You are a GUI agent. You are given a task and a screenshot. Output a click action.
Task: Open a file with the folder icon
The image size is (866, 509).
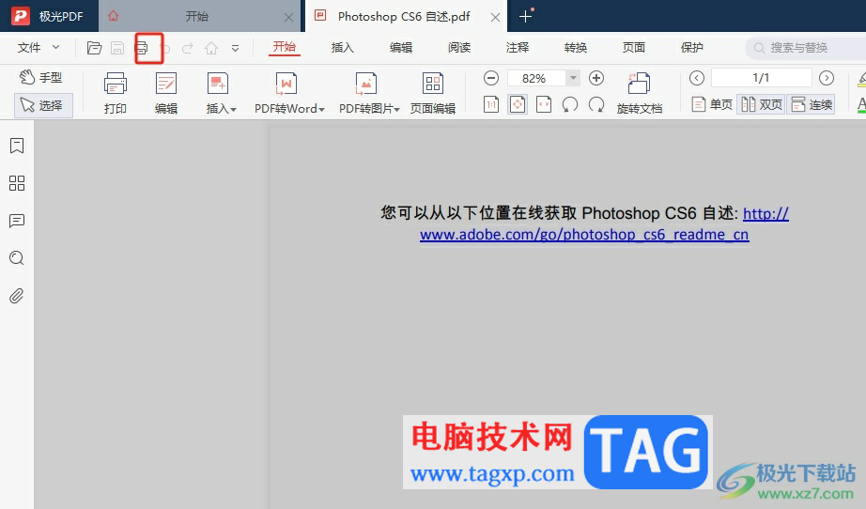[95, 48]
